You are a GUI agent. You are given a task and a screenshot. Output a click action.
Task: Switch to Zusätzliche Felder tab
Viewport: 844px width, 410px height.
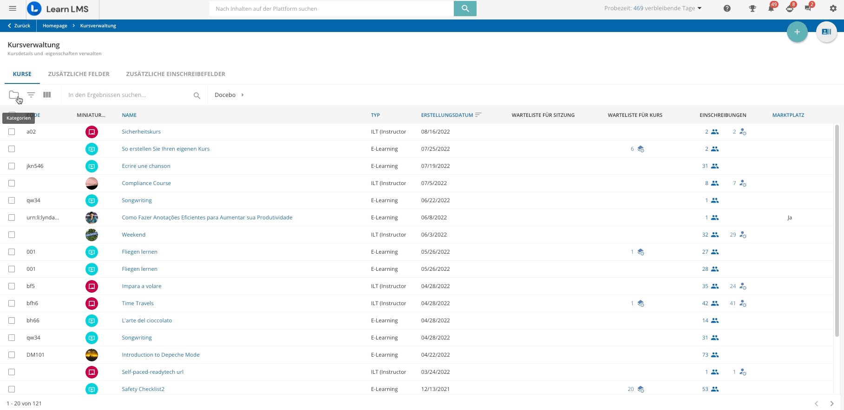(79, 74)
